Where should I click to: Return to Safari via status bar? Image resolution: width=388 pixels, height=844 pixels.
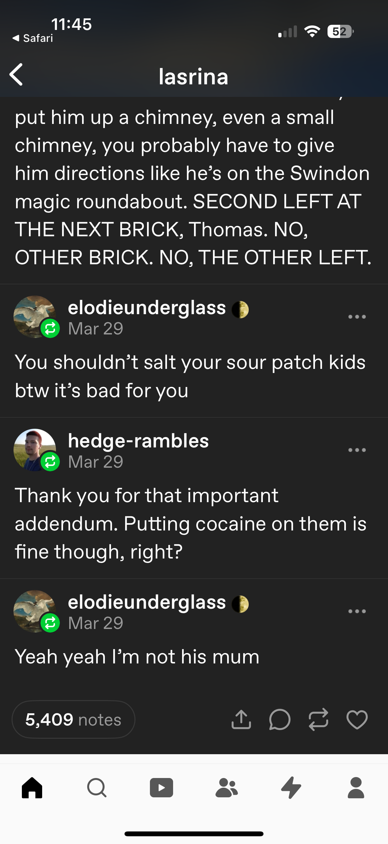(33, 38)
